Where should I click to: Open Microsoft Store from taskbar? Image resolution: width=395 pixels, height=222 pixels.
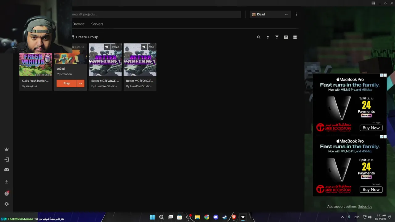coord(179,217)
